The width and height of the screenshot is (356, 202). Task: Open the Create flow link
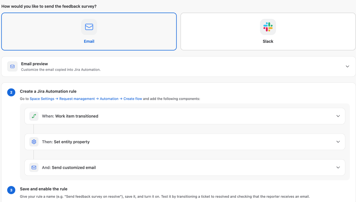[x=133, y=99]
